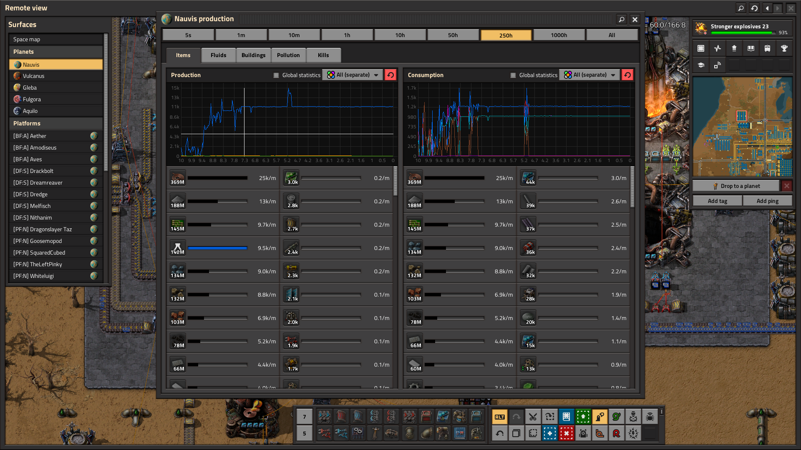This screenshot has width=801, height=450.
Task: Set time range to 1000h
Action: 559,35
